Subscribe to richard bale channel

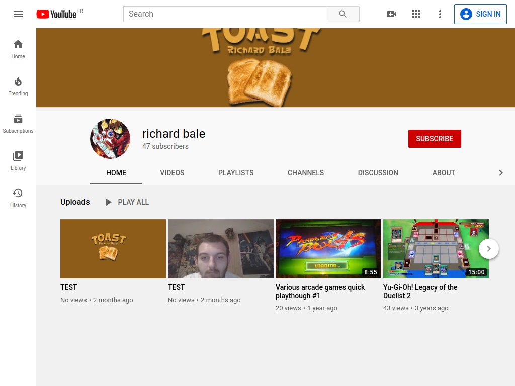(435, 139)
